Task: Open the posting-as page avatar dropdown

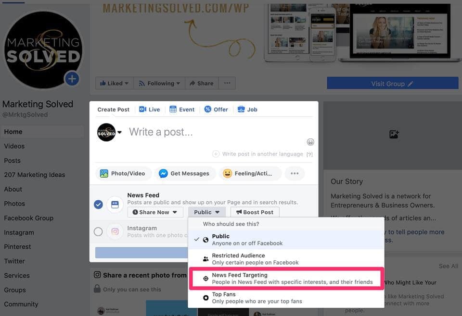Action: click(109, 132)
